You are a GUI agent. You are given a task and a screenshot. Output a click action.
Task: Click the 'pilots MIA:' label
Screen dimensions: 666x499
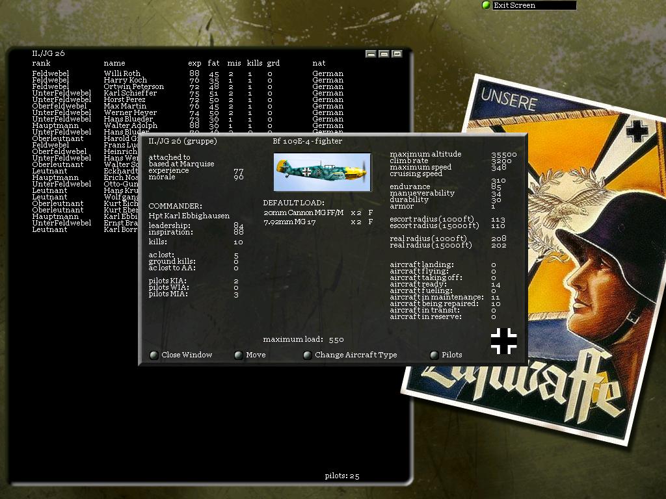168,294
